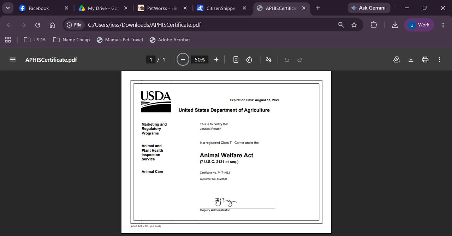The width and height of the screenshot is (452, 236).
Task: Click the 50% zoom level field
Action: 200,60
